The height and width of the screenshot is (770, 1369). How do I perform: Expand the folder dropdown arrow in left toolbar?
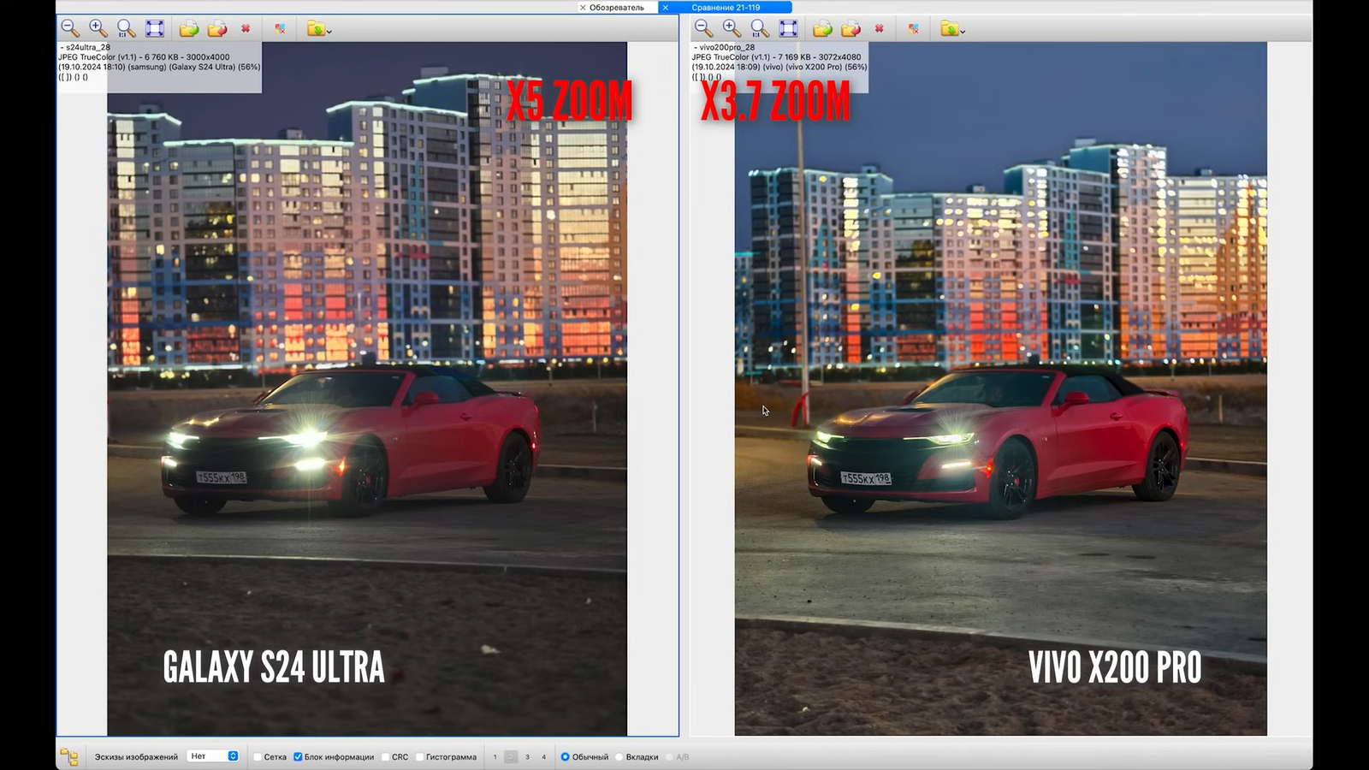pyautogui.click(x=329, y=32)
